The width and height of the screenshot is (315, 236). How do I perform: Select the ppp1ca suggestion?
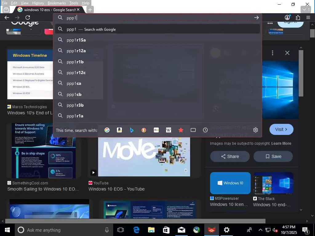pos(157,83)
